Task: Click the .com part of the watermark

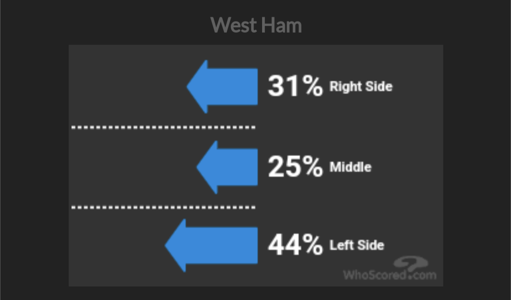Action: pyautogui.click(x=422, y=275)
